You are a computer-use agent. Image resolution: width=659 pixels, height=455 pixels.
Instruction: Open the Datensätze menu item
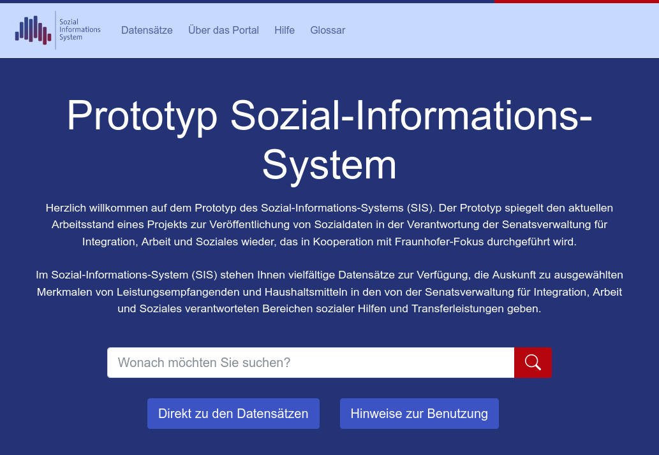tap(147, 30)
